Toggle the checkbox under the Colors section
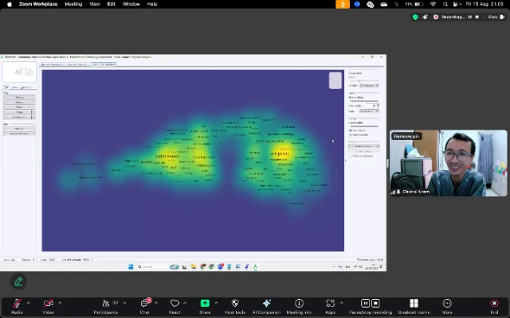Screen dimensions: 510x318 (x=351, y=156)
